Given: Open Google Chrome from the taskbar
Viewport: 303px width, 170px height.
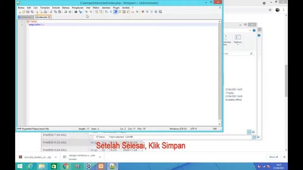Looking at the screenshot, I should (66, 166).
